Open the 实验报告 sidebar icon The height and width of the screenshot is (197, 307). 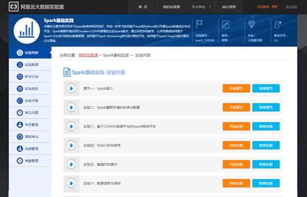point(20,89)
